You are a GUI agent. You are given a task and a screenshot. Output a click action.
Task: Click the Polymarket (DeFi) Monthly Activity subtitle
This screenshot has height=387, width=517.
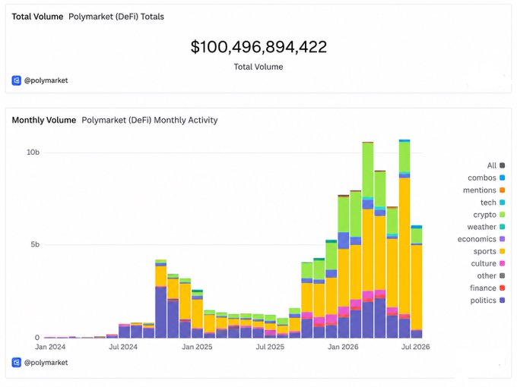(x=150, y=120)
